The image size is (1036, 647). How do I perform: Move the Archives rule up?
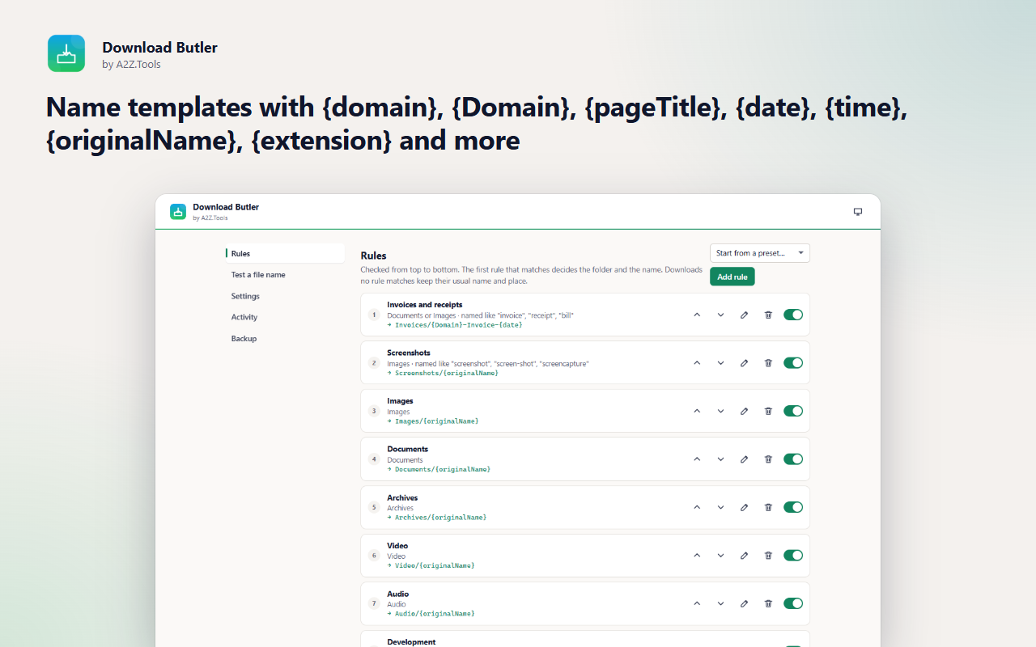tap(697, 507)
